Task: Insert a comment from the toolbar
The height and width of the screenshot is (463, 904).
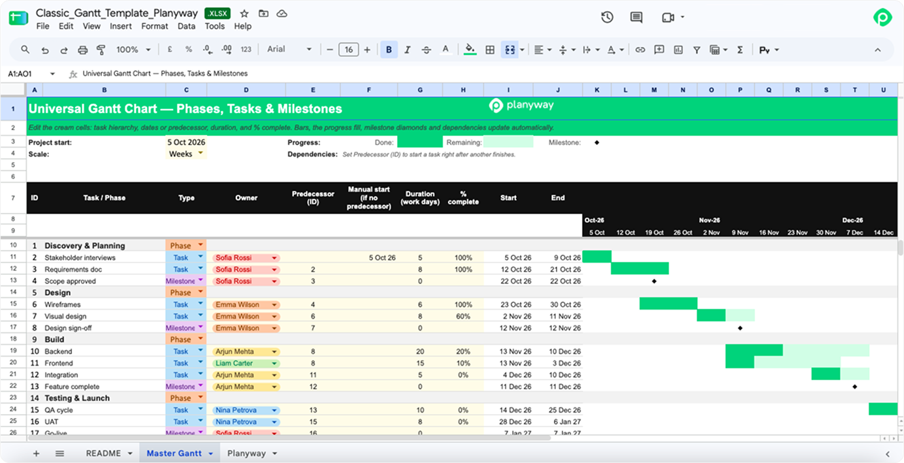Action: tap(659, 50)
